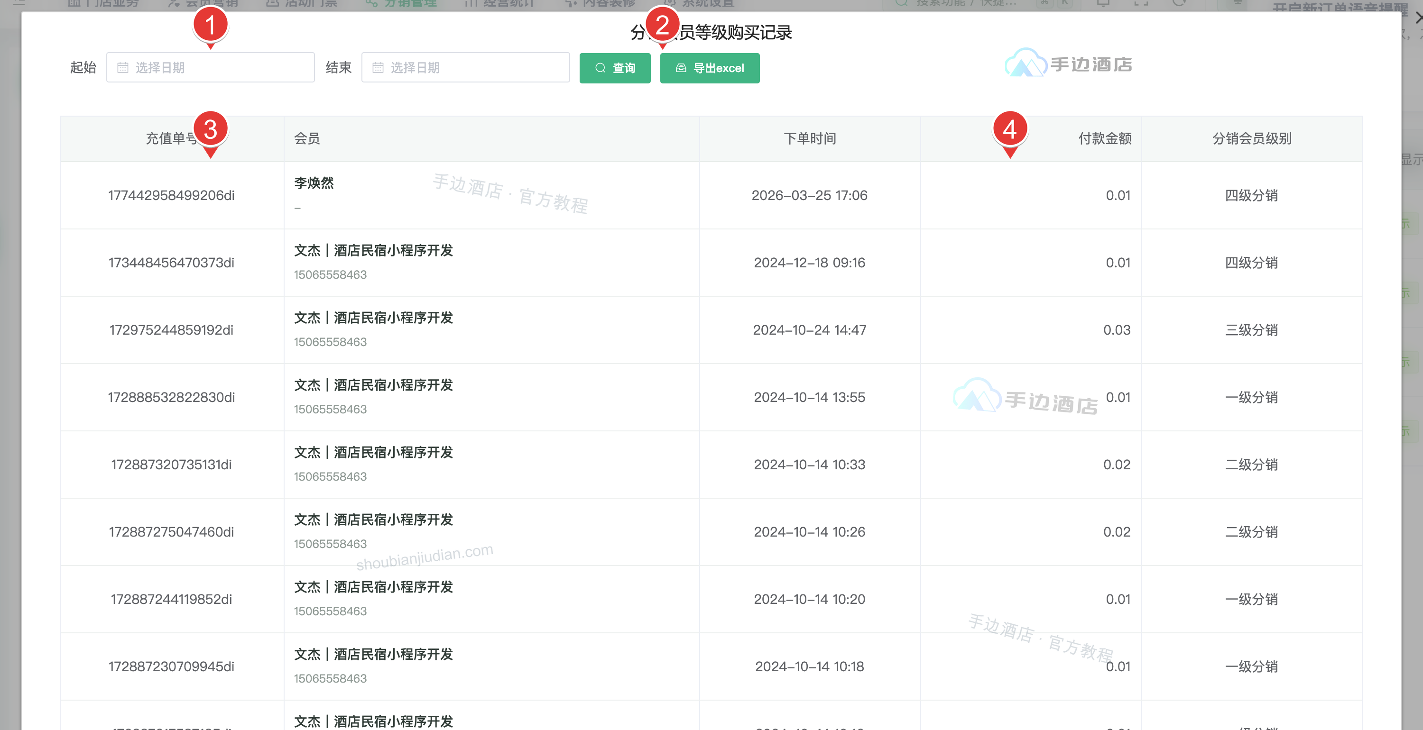Click member name 李焕然
Image resolution: width=1423 pixels, height=730 pixels.
(314, 183)
